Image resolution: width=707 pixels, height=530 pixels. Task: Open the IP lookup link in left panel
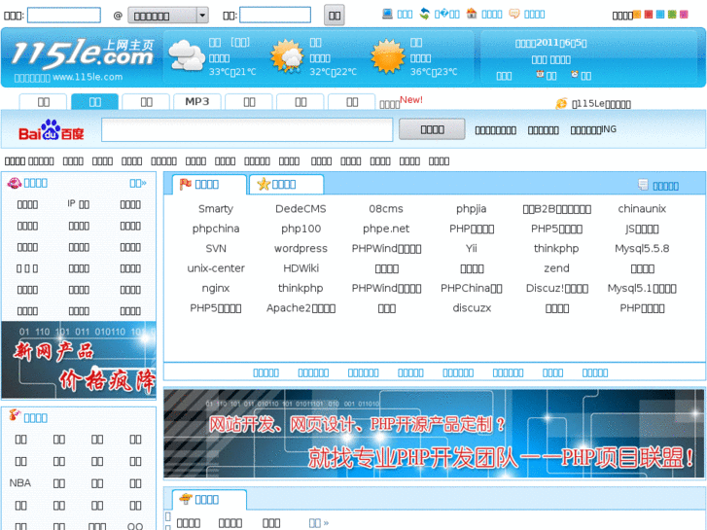coord(79,204)
